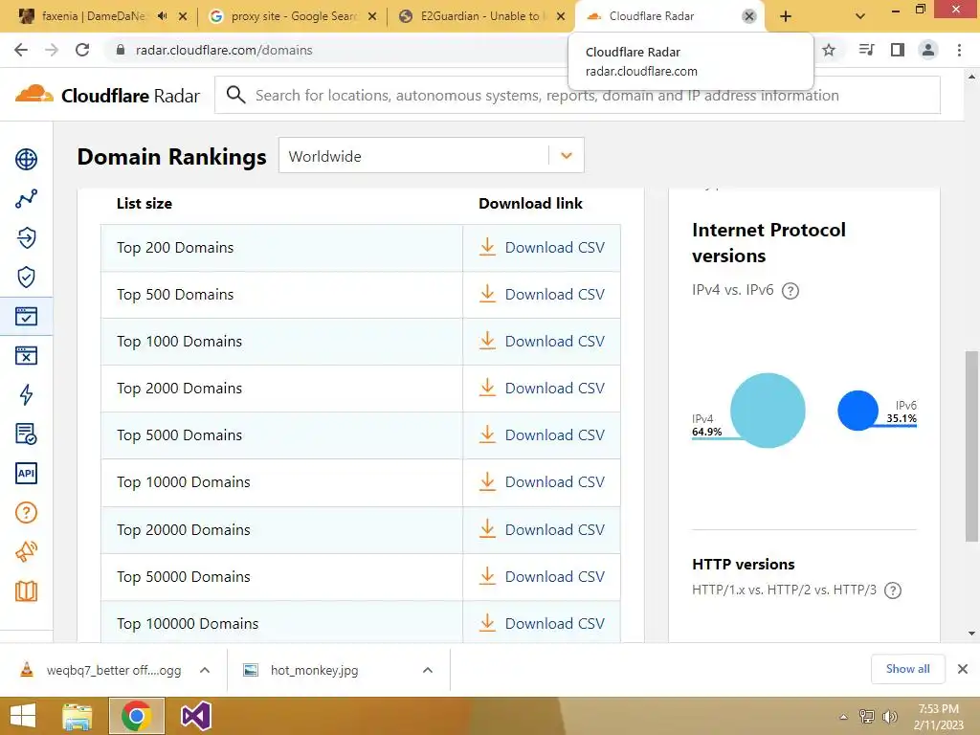Open the book glossary sidebar icon
Image resolution: width=980 pixels, height=735 pixels.
point(26,590)
